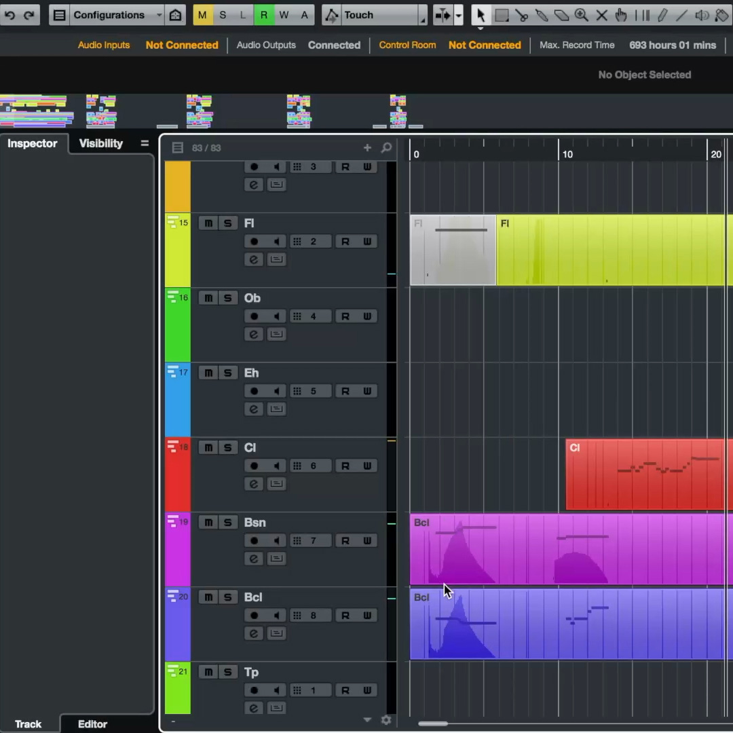Open the Inspector setup options icon

[145, 143]
